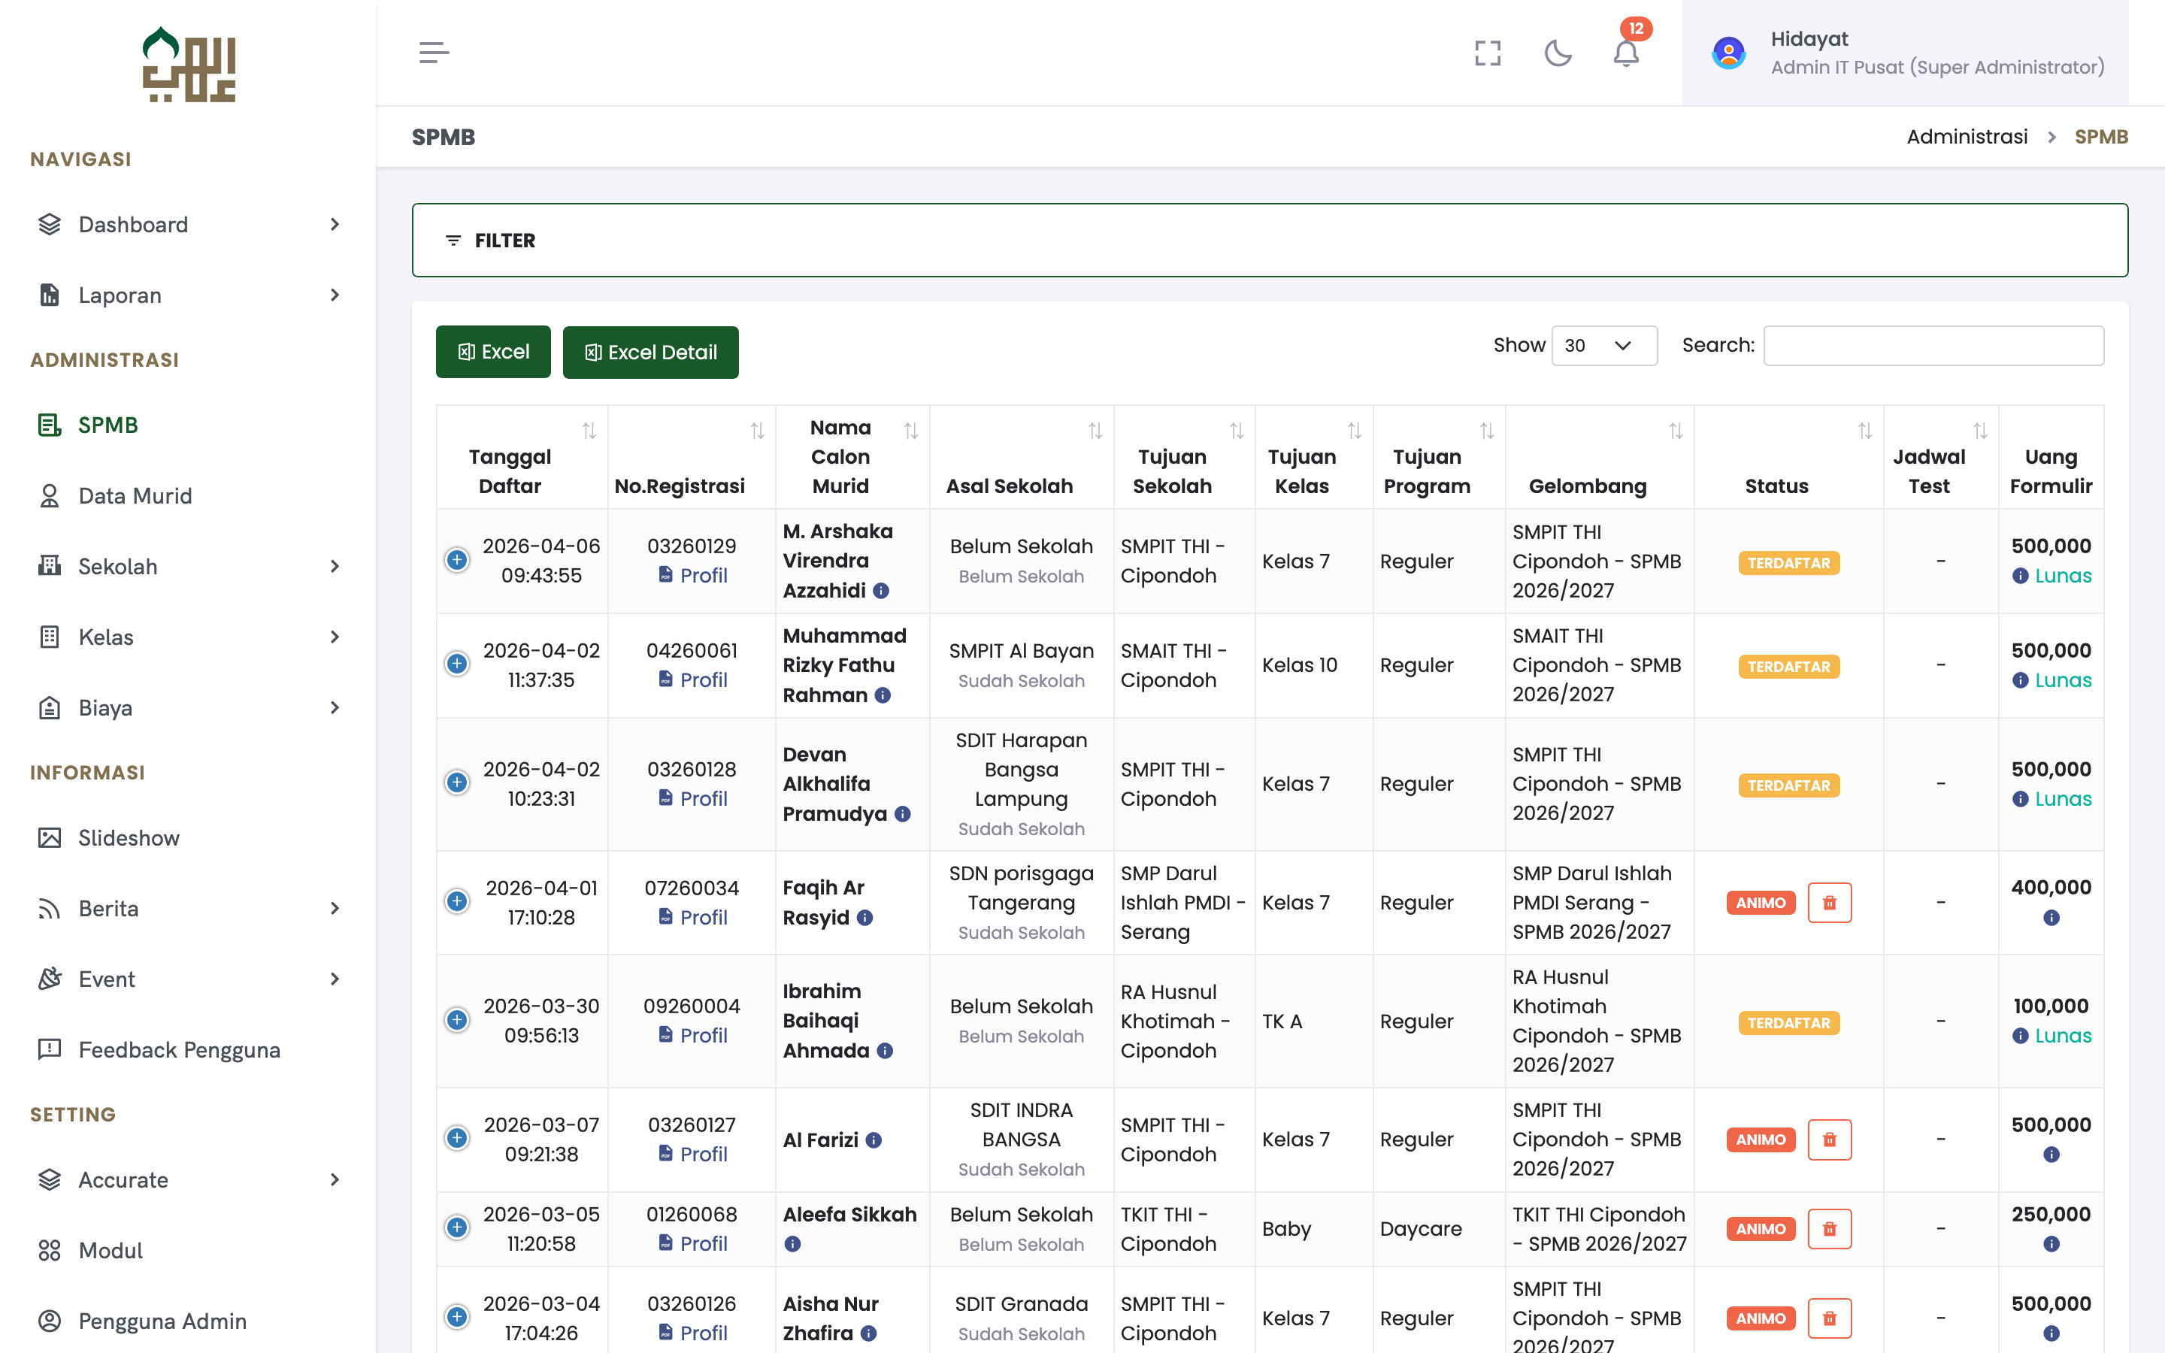2165x1353 pixels.
Task: Expand row details for registration 09260004
Action: pyautogui.click(x=457, y=1020)
